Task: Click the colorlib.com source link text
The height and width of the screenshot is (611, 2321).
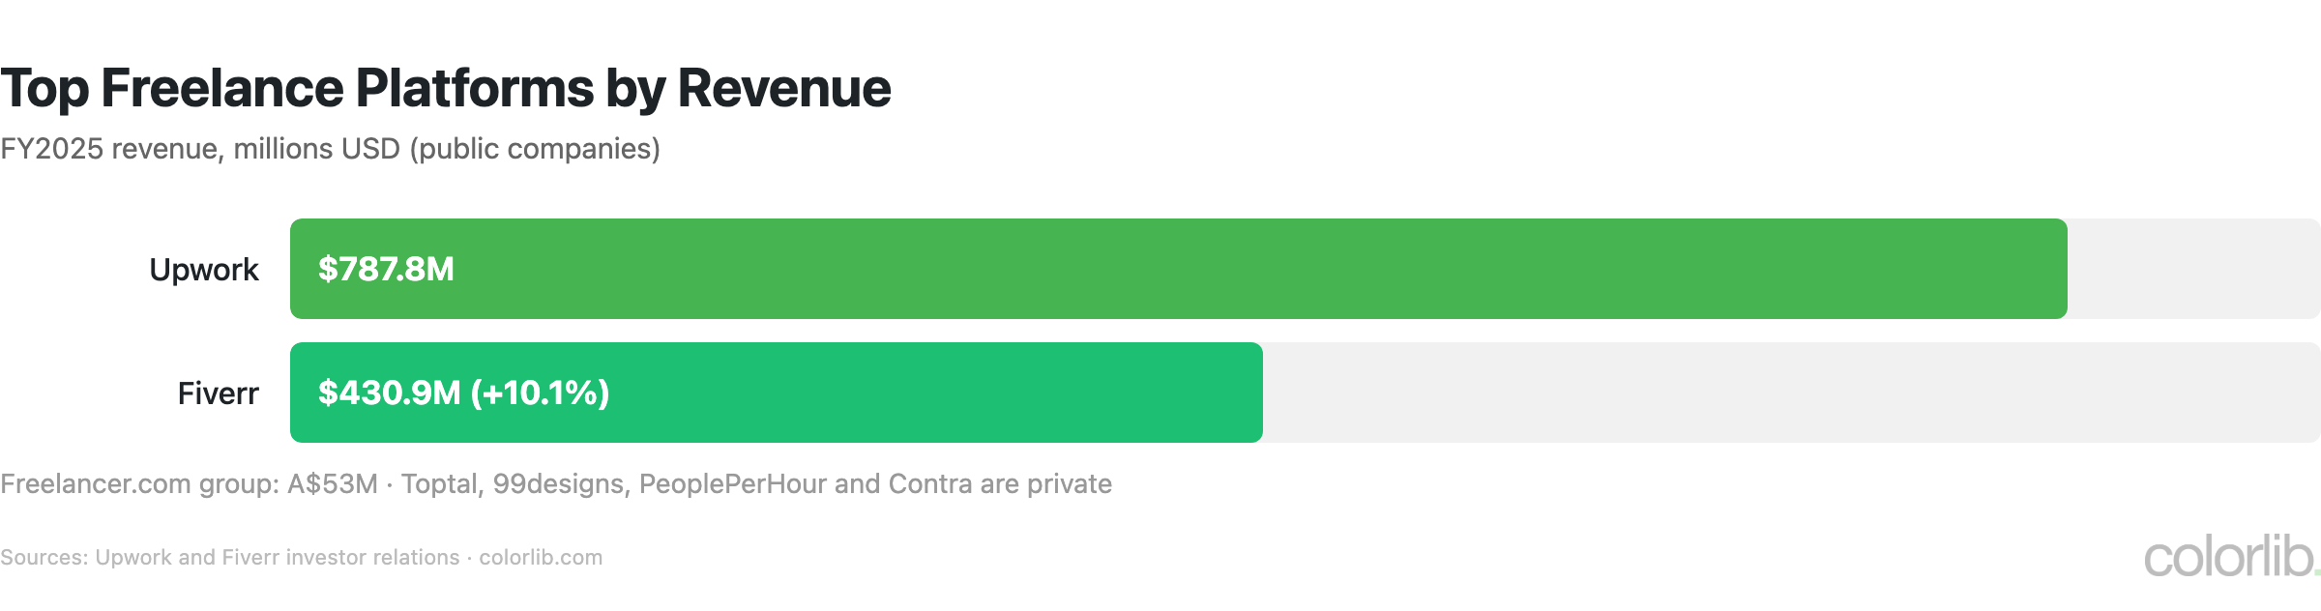Action: (x=541, y=558)
